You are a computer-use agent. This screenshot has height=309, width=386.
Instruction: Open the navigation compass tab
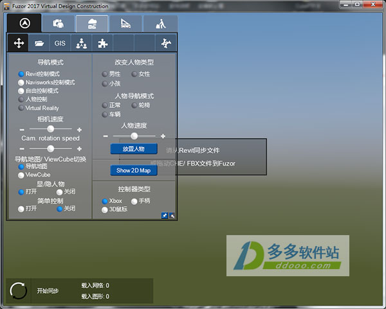(24, 23)
